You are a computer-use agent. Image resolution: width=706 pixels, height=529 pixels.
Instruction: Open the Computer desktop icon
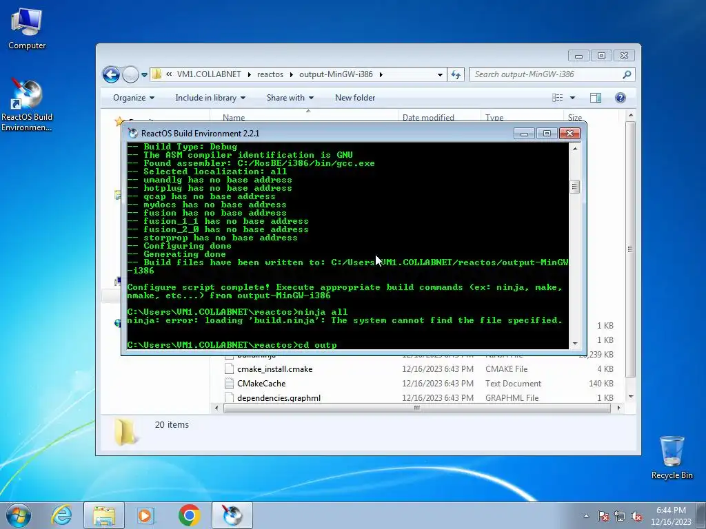tap(27, 29)
